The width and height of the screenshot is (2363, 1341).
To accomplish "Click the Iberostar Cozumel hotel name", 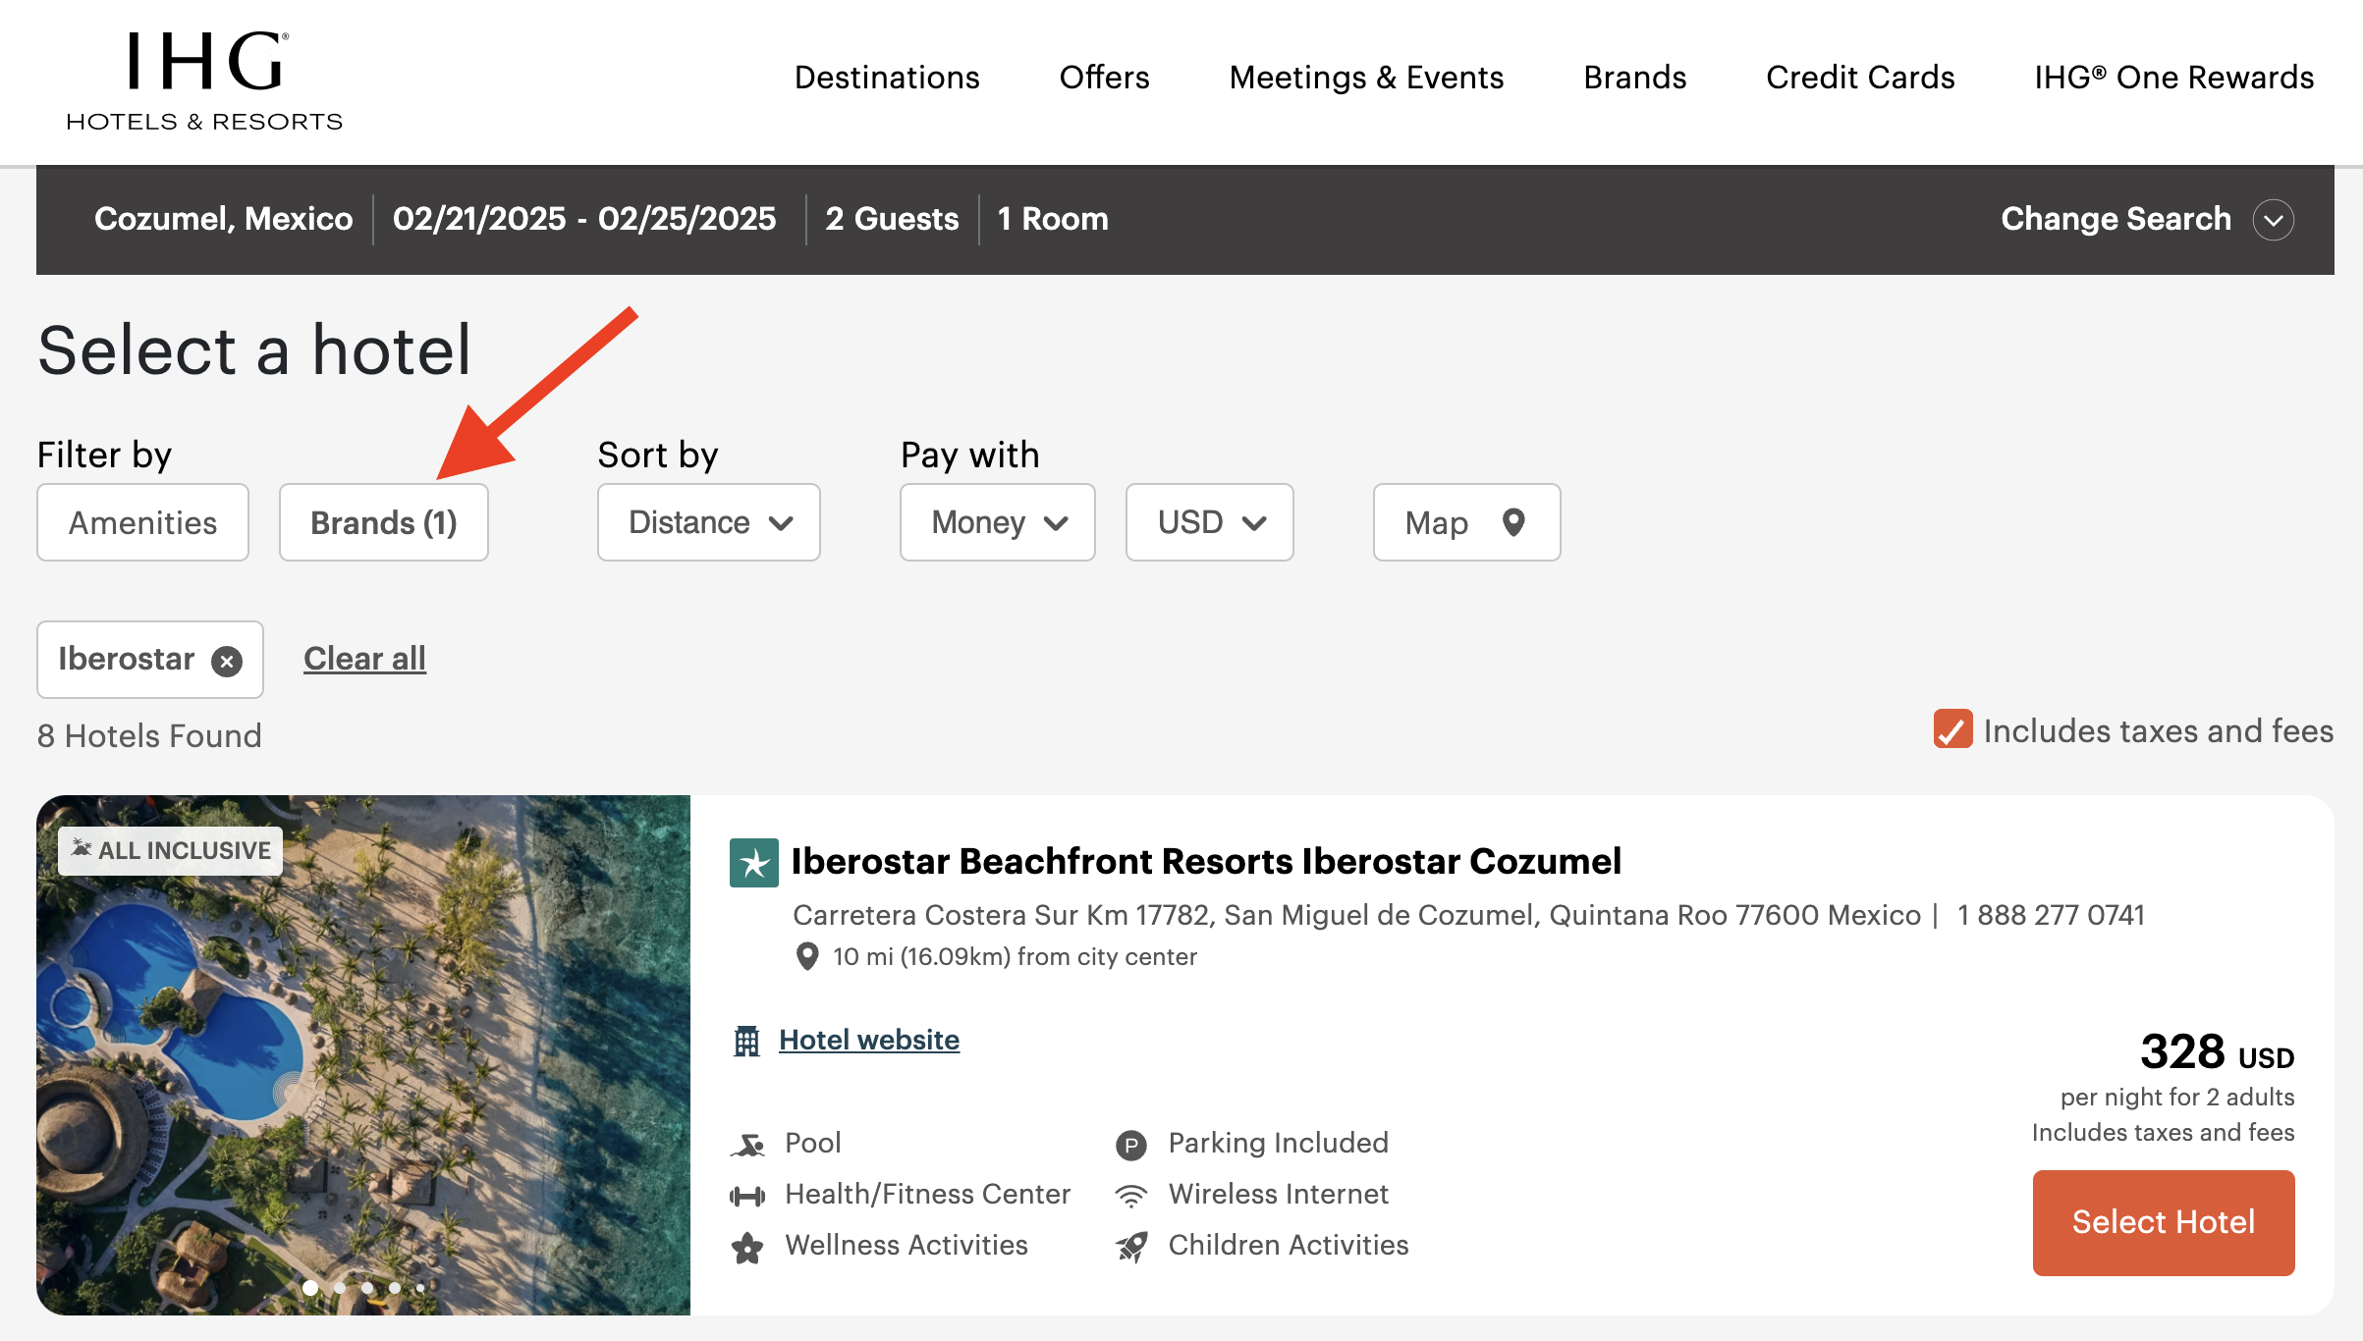I will 1206,862.
